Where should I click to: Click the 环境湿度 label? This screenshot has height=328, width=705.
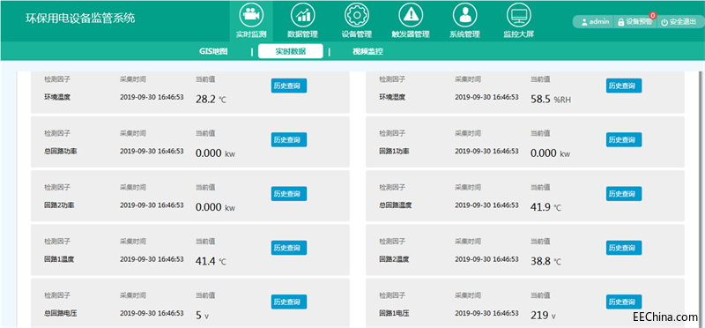[392, 97]
